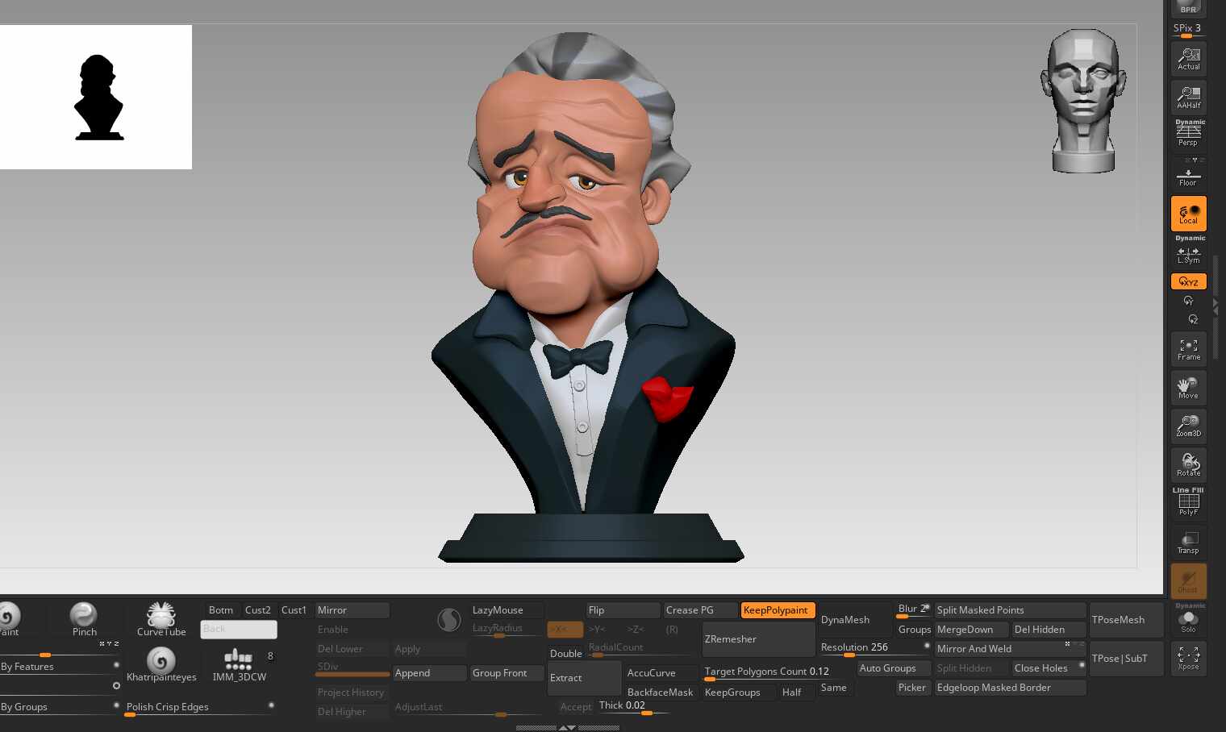
Task: Click Del Hidden button
Action: point(1049,630)
